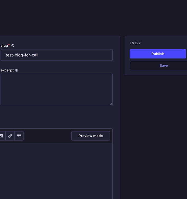This screenshot has height=199, width=187.
Task: Publish the entry
Action: [x=158, y=54]
